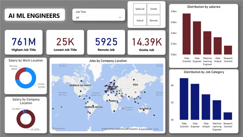Click the CA 80M data label
Image resolution: width=243 pixels, height=137 pixels.
pyautogui.click(x=16, y=109)
